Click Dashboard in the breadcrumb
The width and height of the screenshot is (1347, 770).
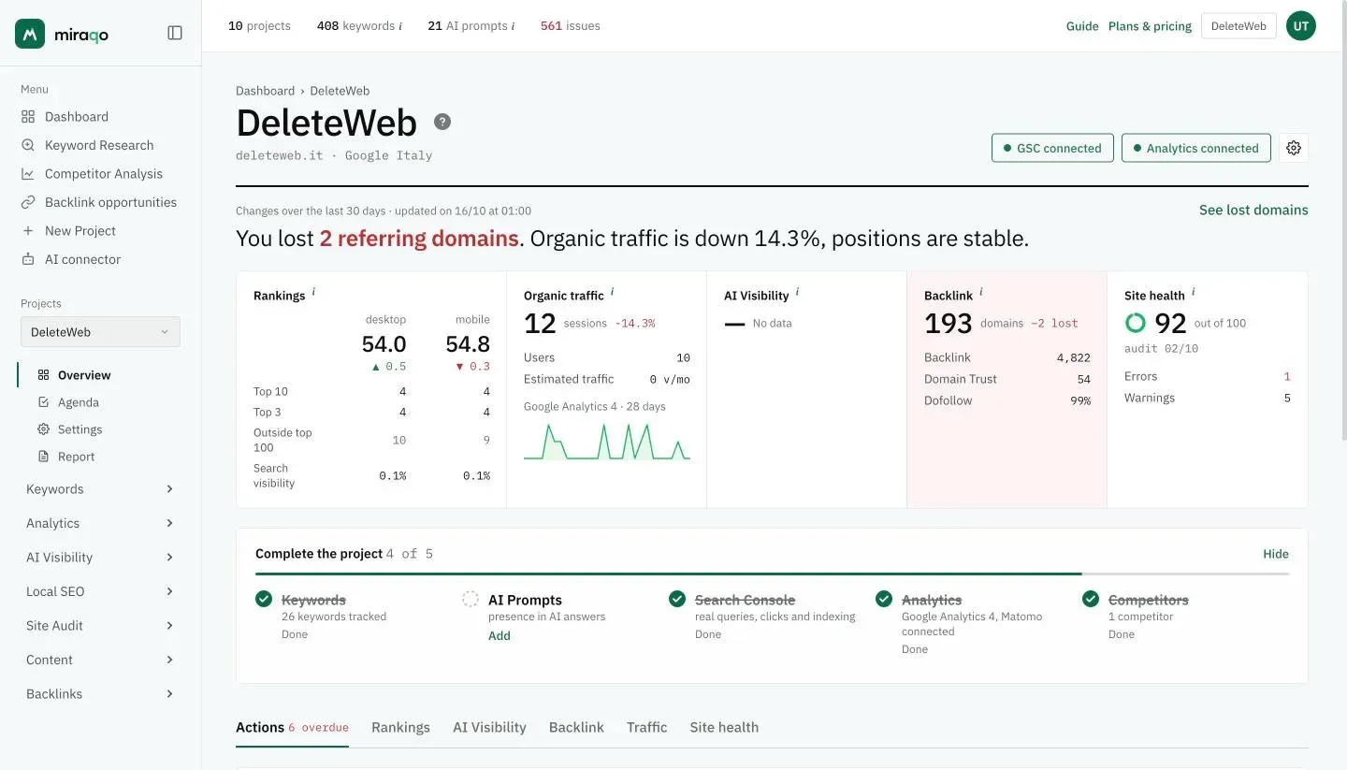click(265, 91)
